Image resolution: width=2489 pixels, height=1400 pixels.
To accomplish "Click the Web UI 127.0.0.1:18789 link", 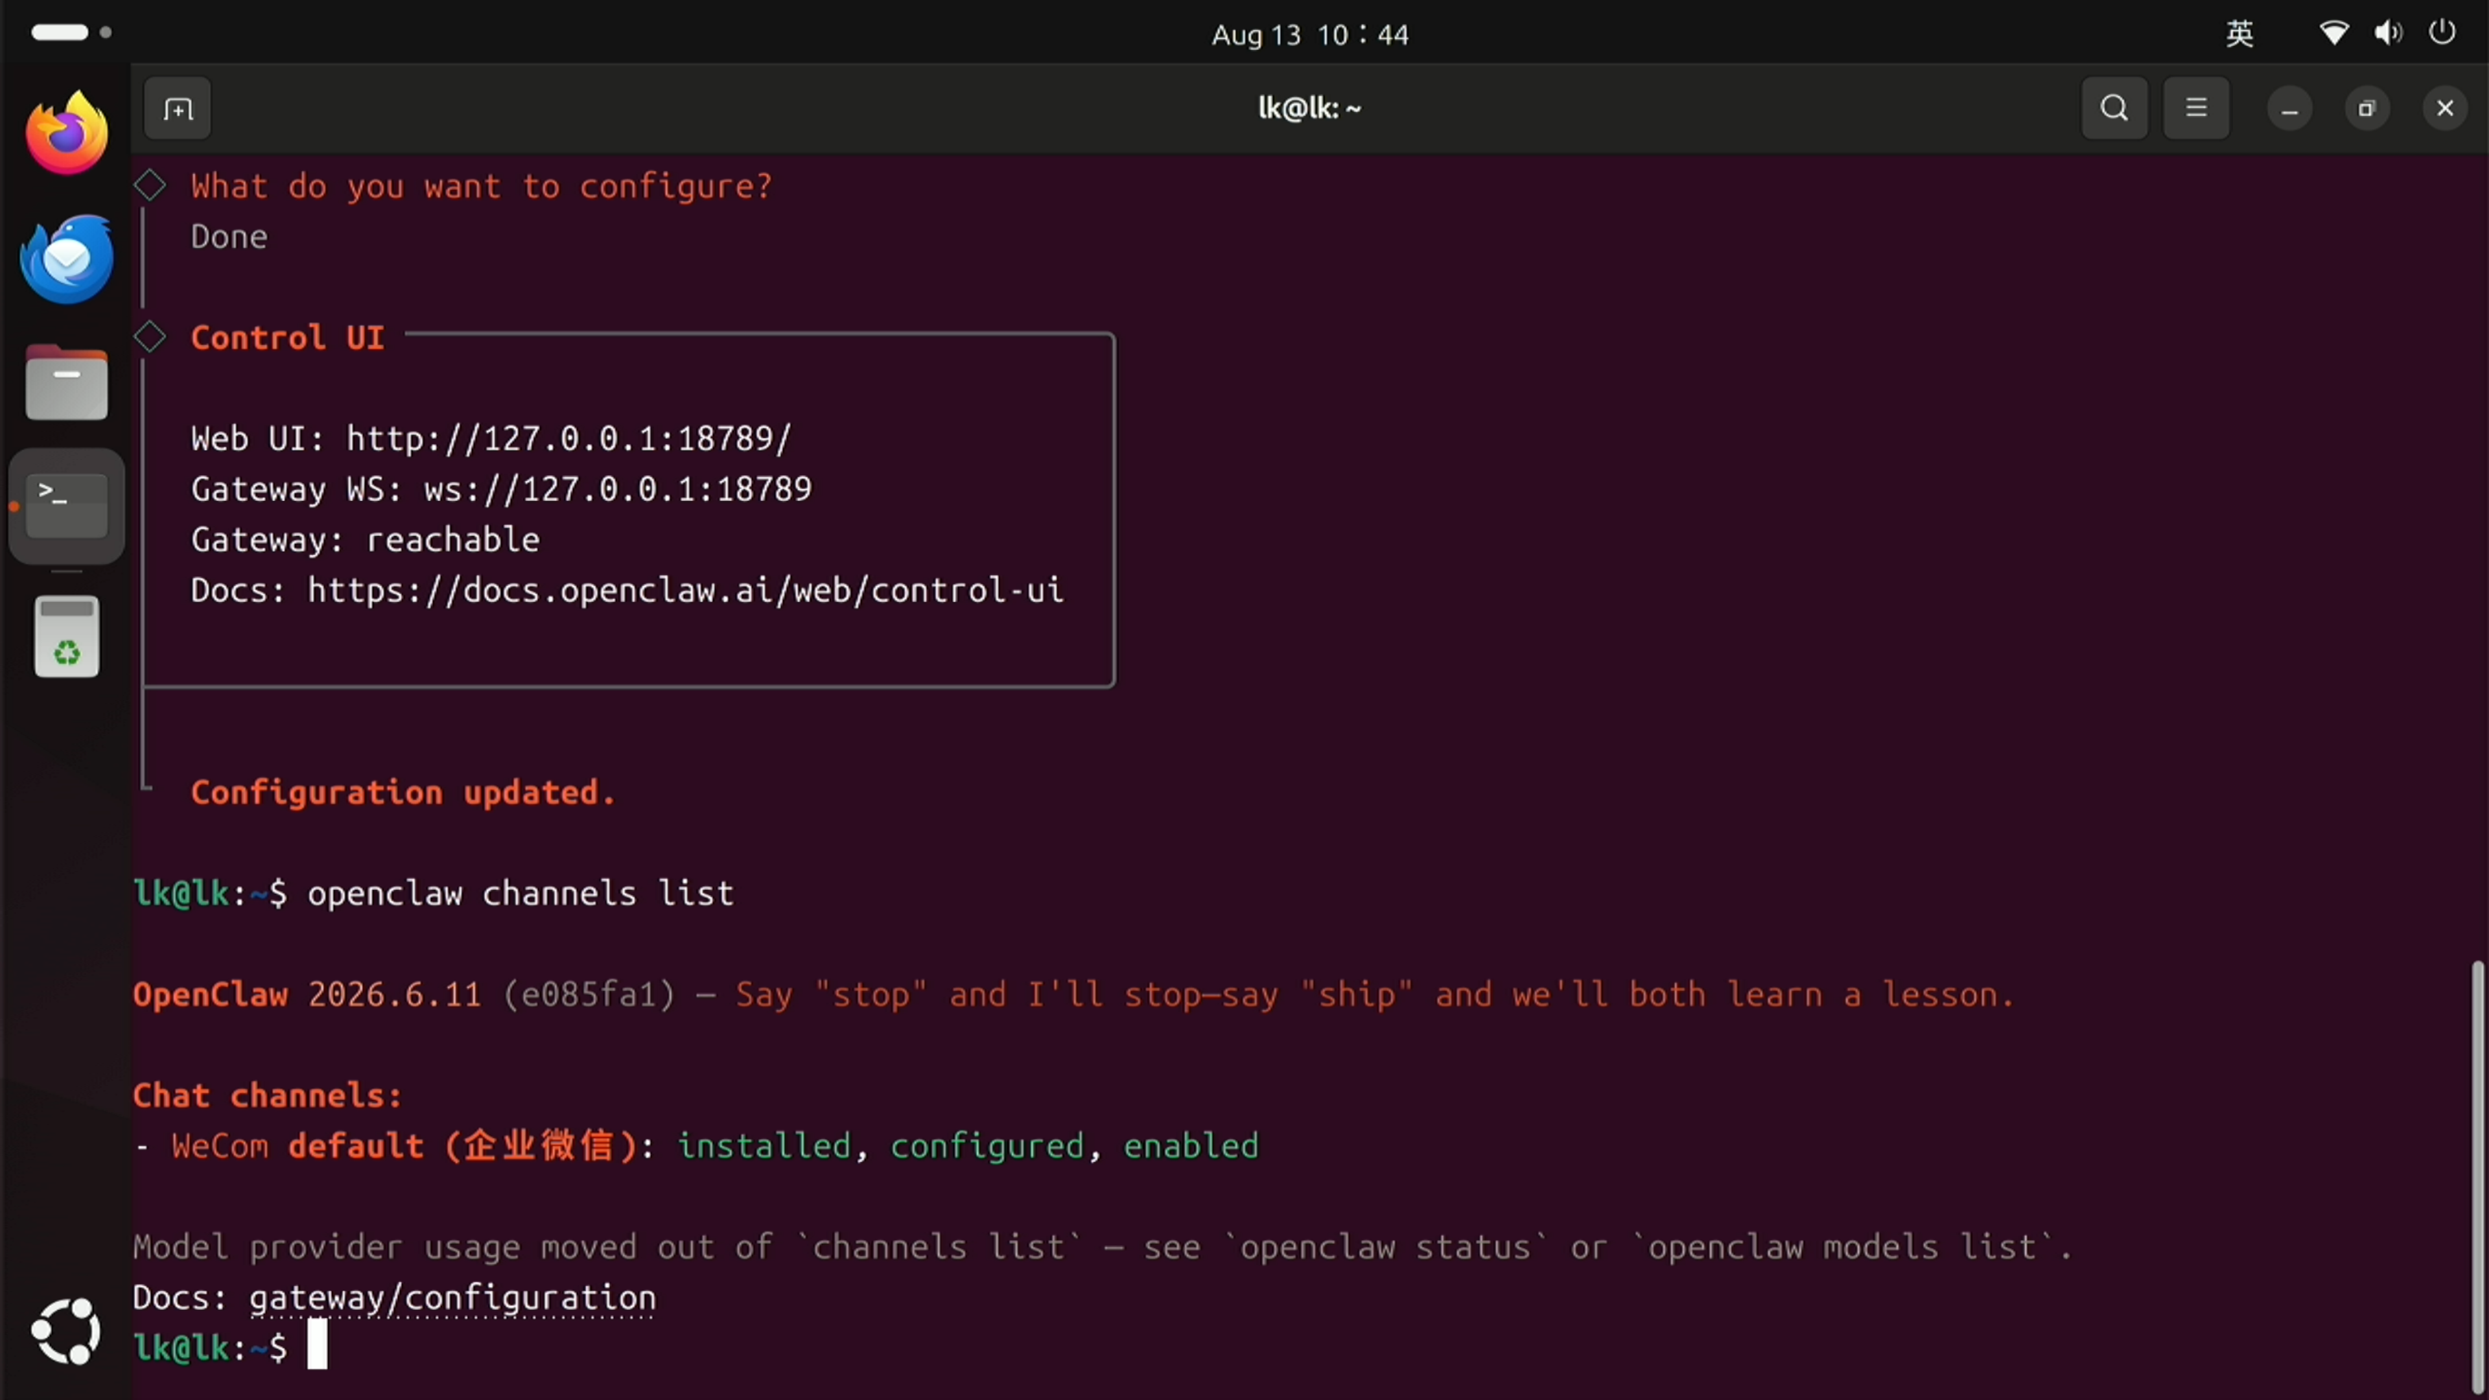I will (569, 439).
